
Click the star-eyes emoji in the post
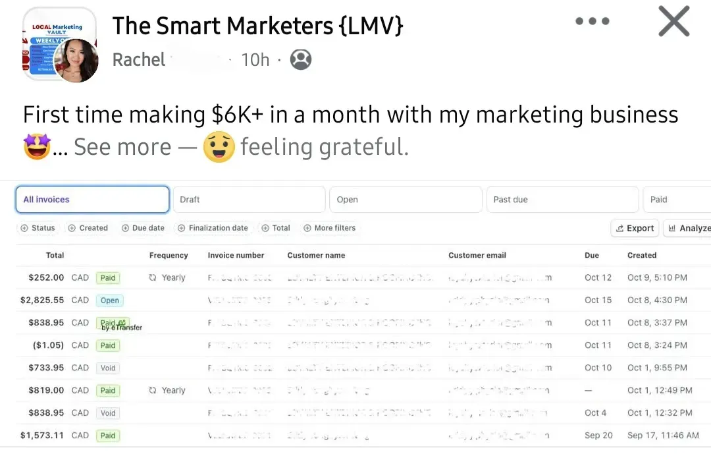coord(37,146)
